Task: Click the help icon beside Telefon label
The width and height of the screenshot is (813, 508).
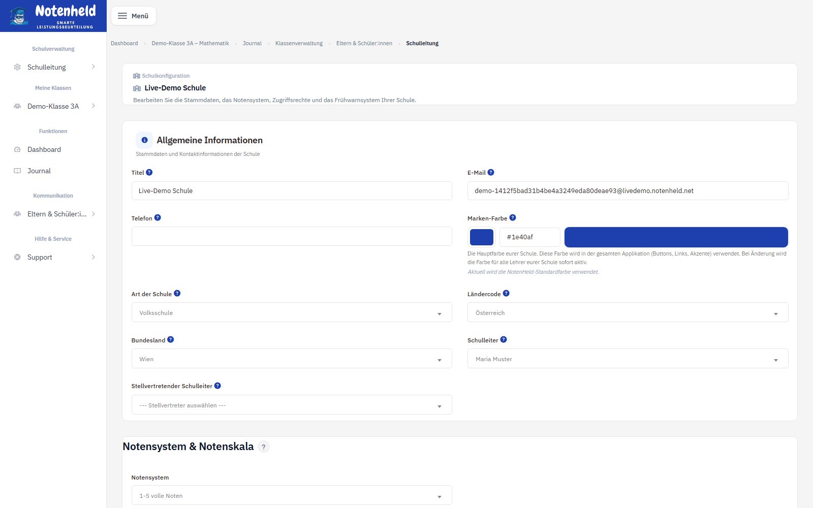Action: (x=158, y=217)
